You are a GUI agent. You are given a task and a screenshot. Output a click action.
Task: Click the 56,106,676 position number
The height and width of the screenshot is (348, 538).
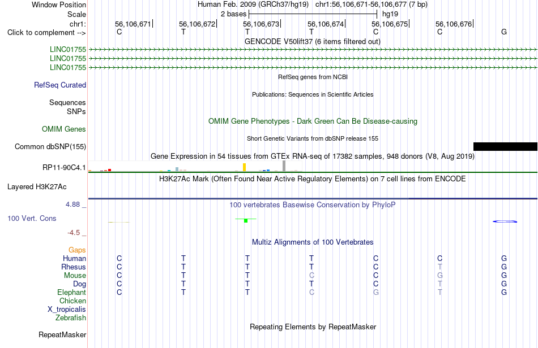454,24
